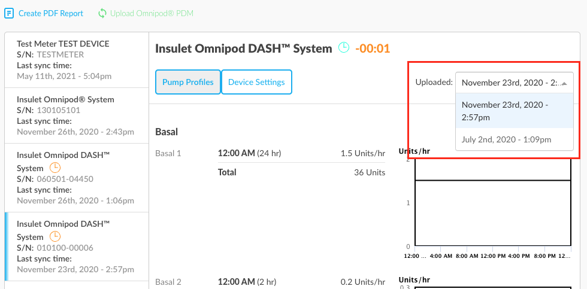Viewport: 587px width, 289px height.
Task: Select Test Meter TEST DEVICE in device list
Action: [x=77, y=60]
